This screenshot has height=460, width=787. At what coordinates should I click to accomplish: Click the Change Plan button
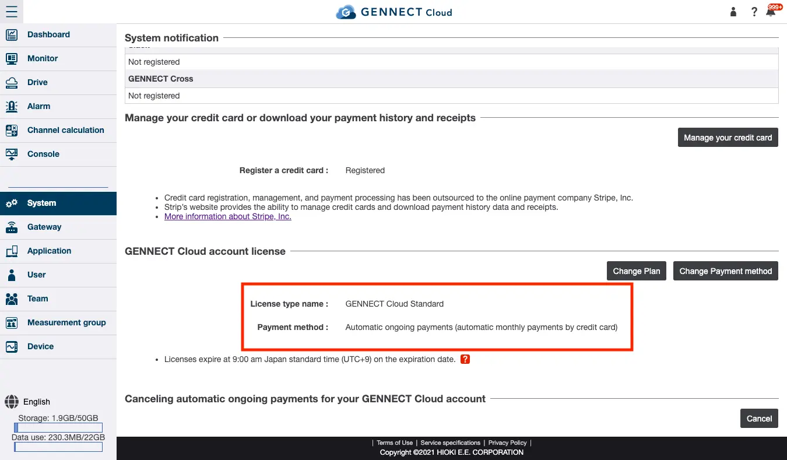coord(637,271)
